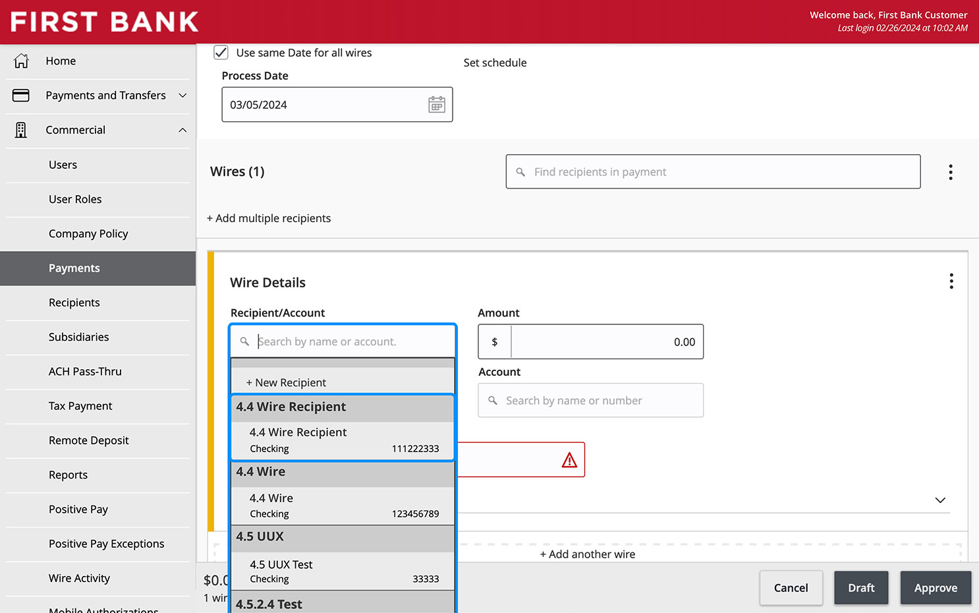Click the Wires (1) heading

[x=237, y=171]
